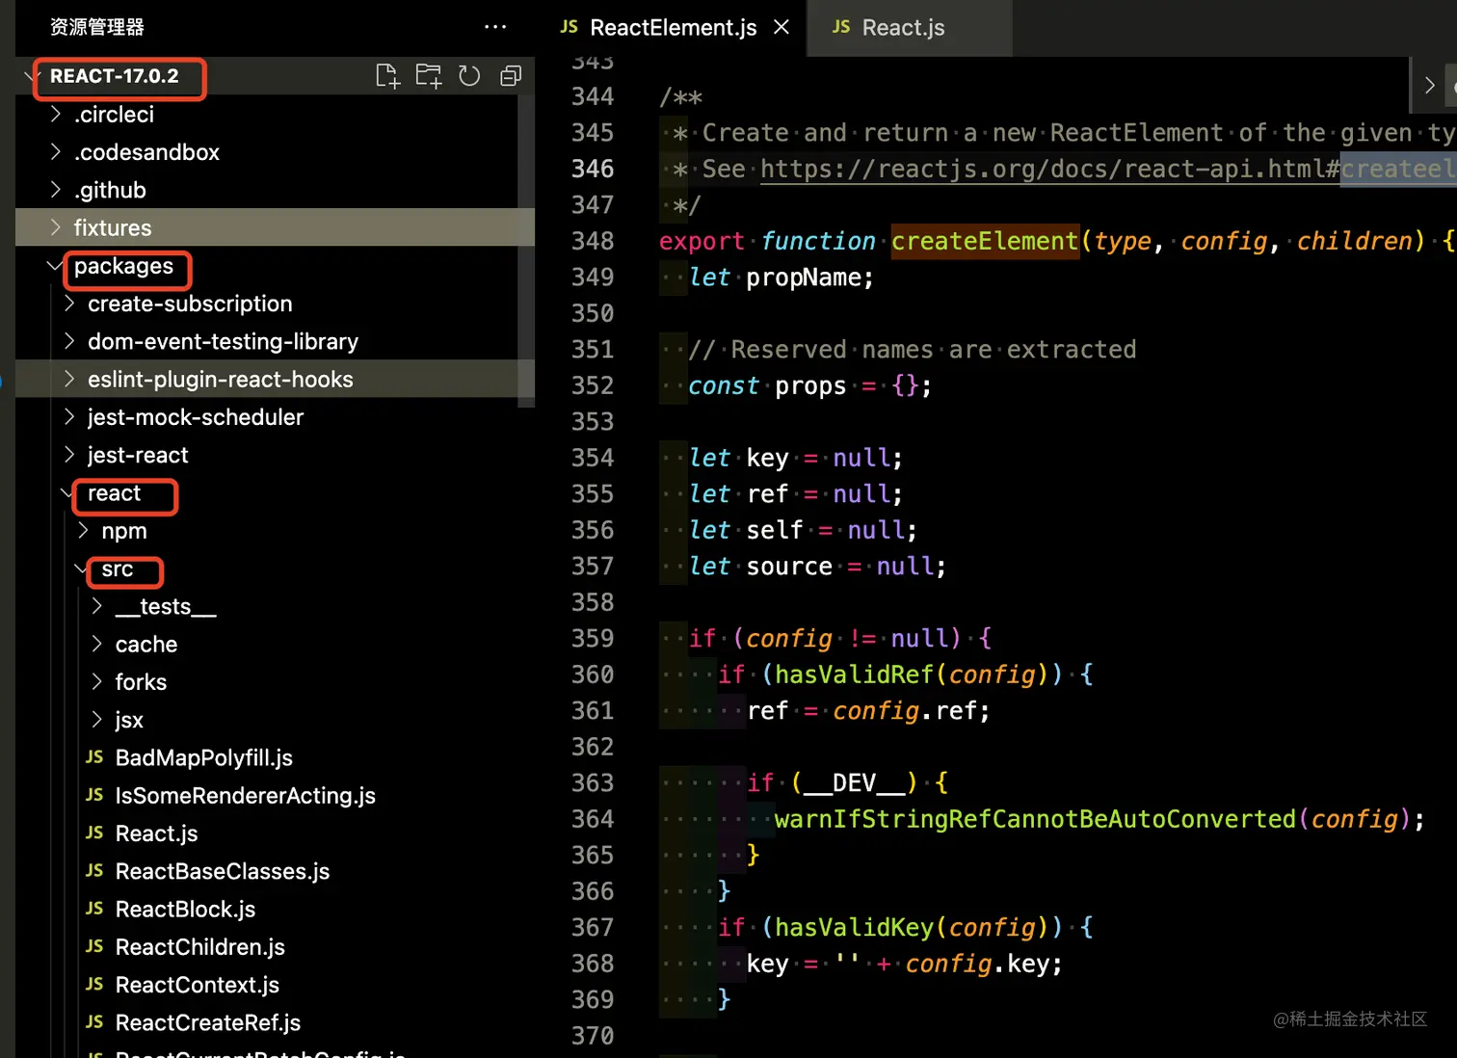The width and height of the screenshot is (1457, 1058).
Task: Click 'const props = {};' on line 352
Action: click(810, 385)
